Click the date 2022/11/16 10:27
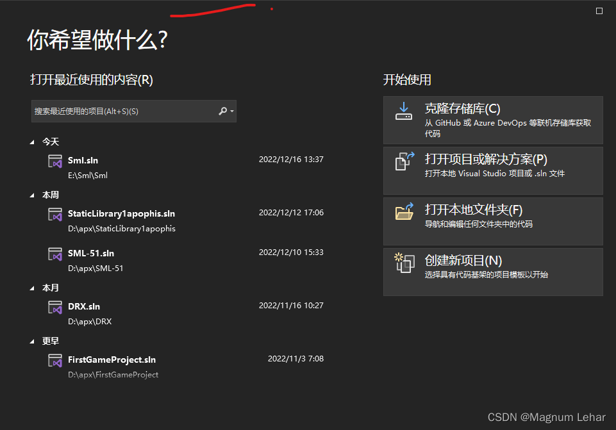Screen dimensions: 616x430 [x=291, y=306]
